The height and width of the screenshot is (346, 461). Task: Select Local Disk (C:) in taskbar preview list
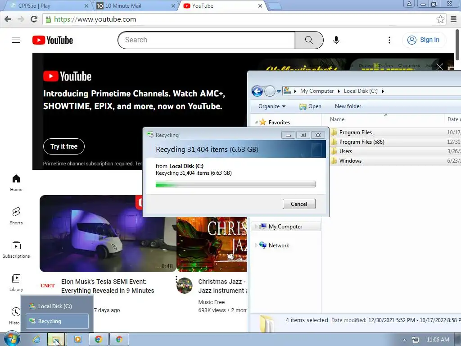(57, 306)
